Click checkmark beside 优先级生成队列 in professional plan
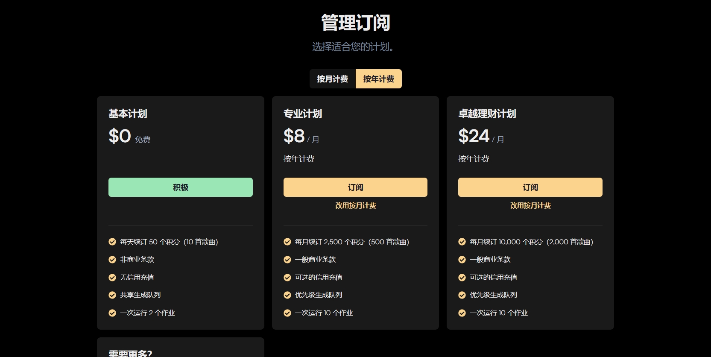 (287, 295)
